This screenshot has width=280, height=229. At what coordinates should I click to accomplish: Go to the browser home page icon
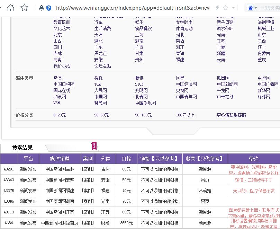[10, 8]
